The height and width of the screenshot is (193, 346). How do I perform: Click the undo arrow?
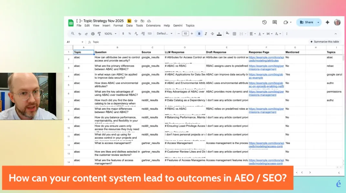[79, 34]
